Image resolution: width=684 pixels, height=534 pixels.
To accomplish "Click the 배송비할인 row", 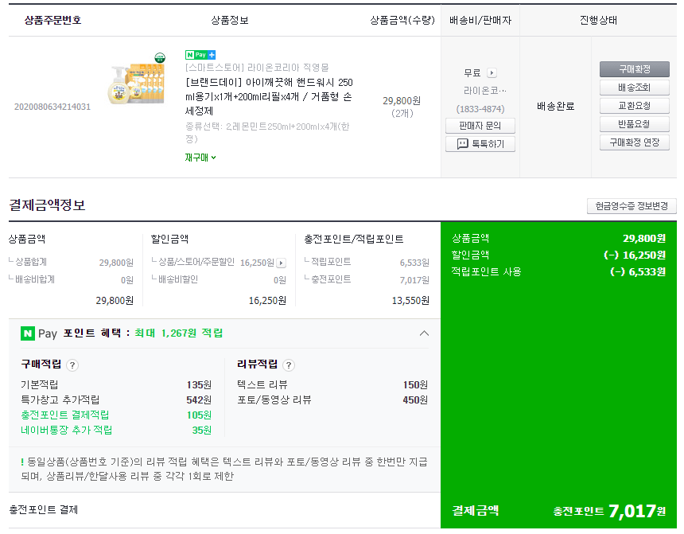I will (219, 280).
